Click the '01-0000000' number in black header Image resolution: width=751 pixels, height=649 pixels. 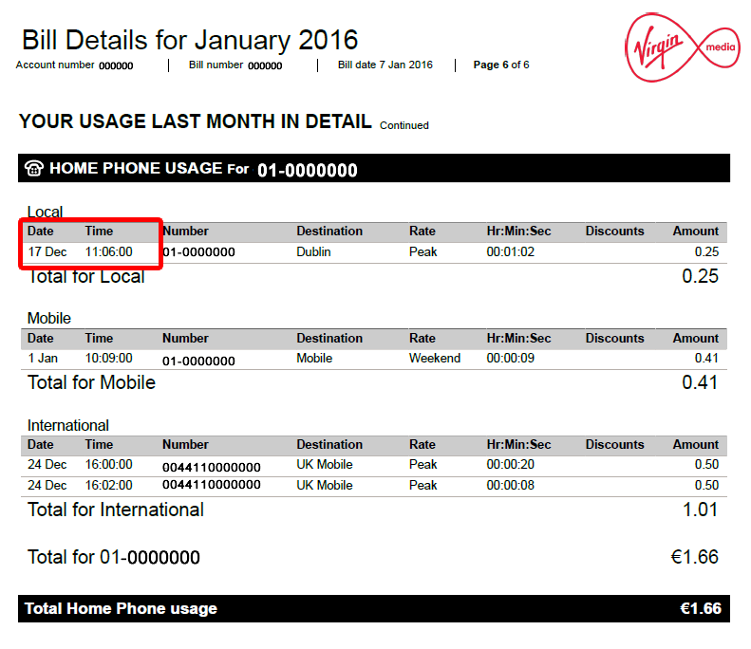click(307, 171)
